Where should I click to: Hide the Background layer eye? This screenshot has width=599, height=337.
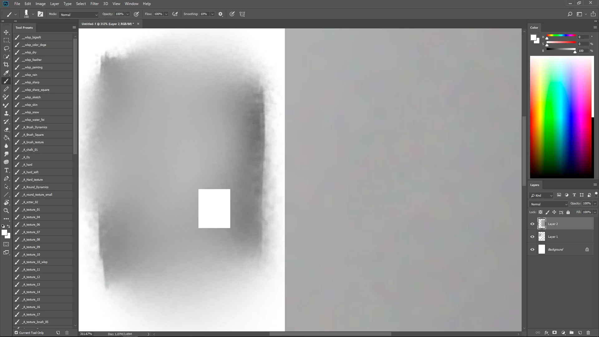(533, 249)
